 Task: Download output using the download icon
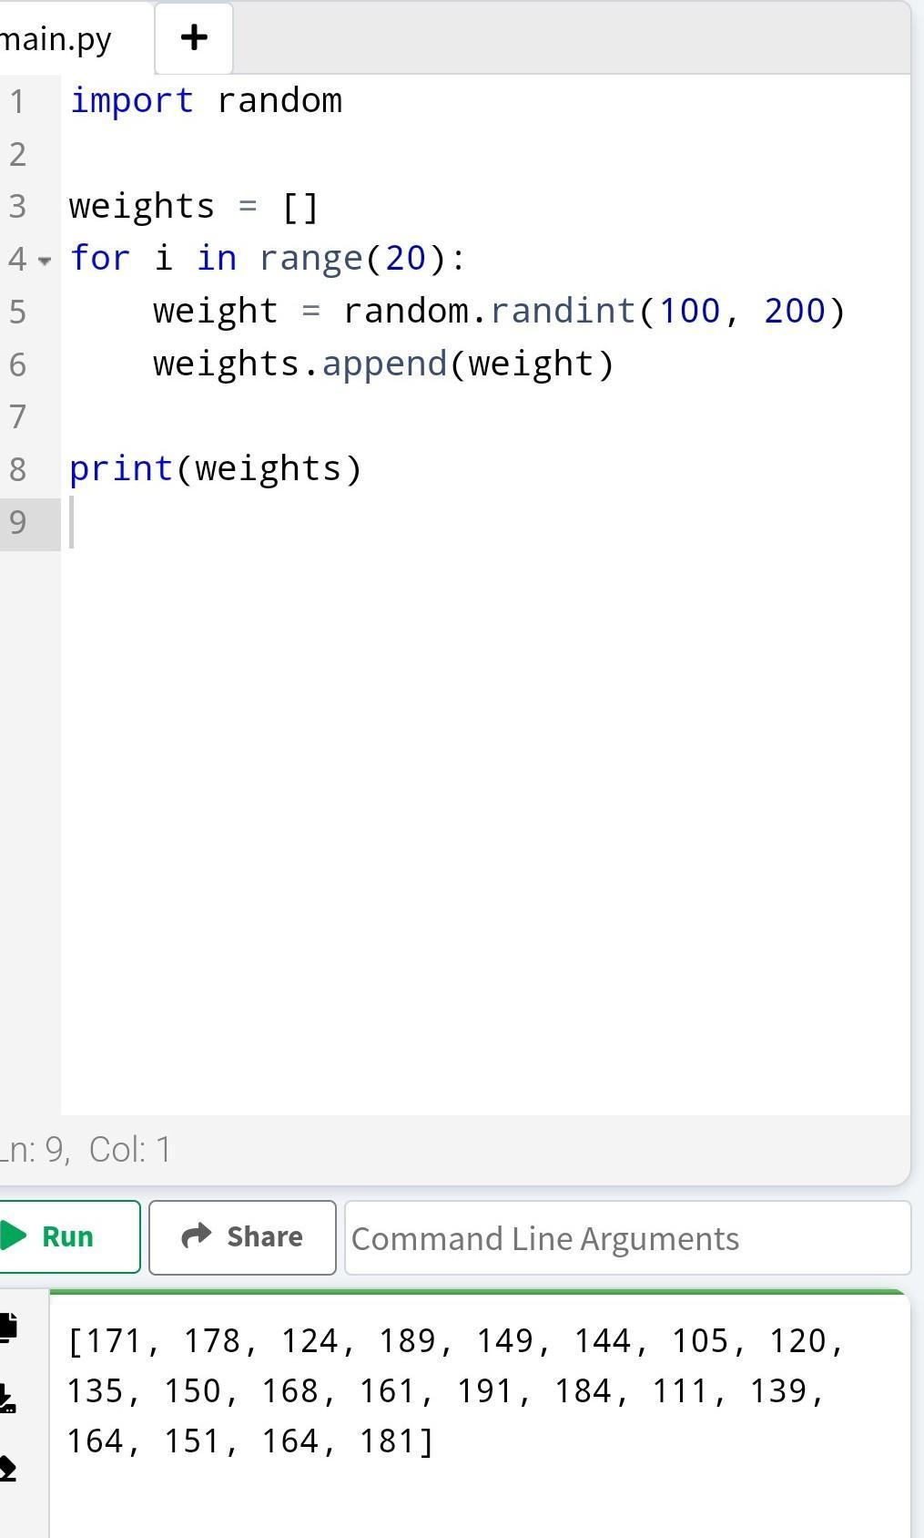[7, 1398]
